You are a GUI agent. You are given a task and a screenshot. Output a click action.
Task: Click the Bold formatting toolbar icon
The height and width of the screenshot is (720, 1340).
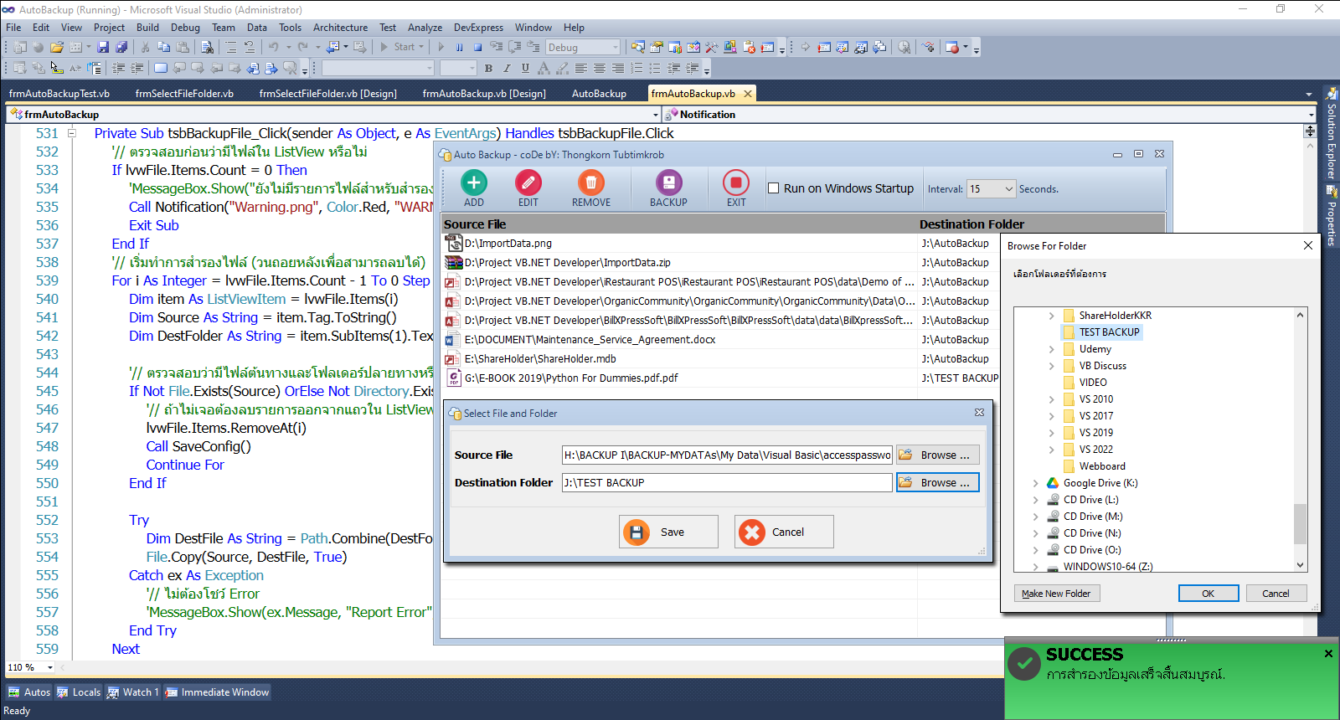click(x=488, y=69)
